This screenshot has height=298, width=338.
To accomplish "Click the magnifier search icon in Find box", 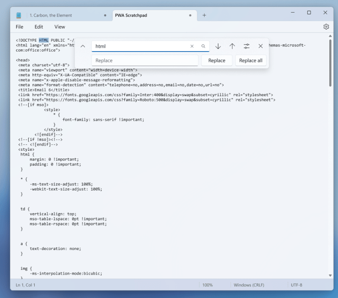I will click(x=203, y=46).
